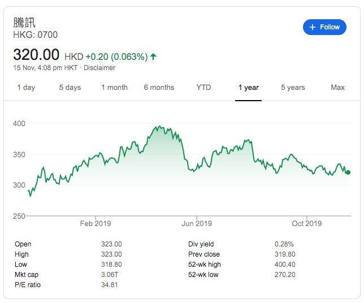Click the Div yield label
The image size is (364, 303).
[x=201, y=244]
